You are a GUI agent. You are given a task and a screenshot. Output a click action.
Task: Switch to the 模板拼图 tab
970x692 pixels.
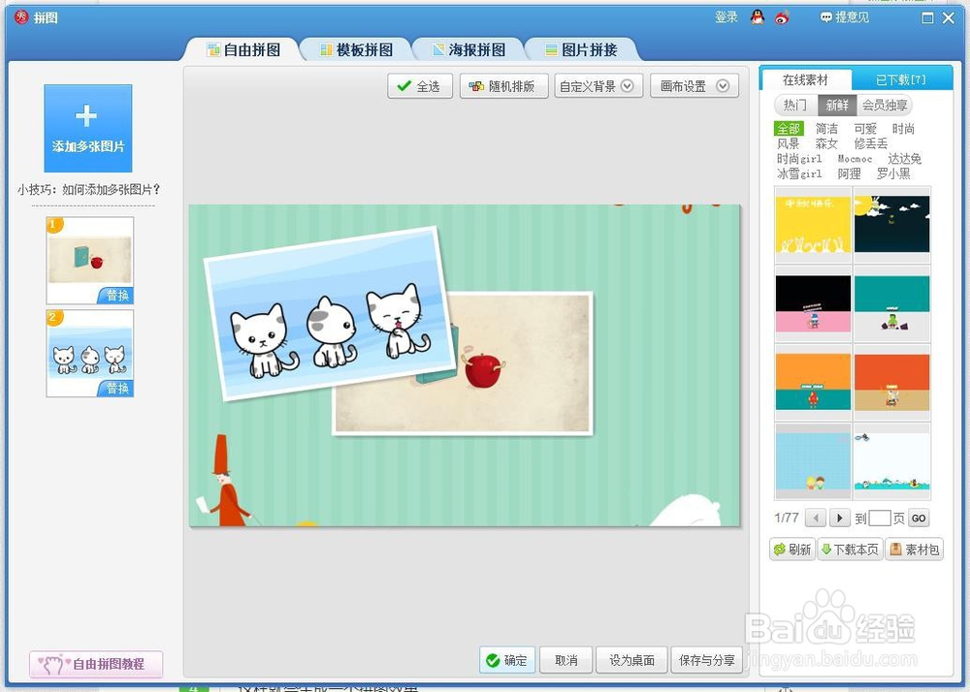[357, 49]
